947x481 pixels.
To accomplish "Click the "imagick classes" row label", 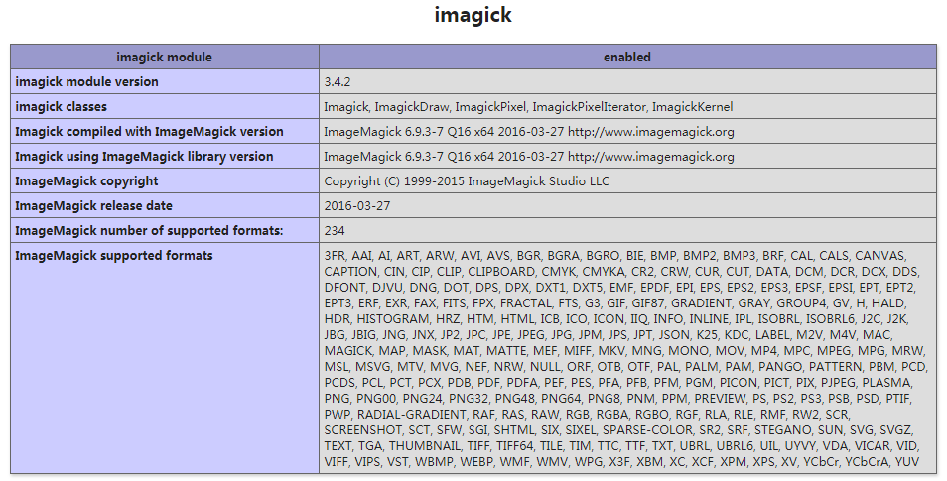I will point(62,107).
